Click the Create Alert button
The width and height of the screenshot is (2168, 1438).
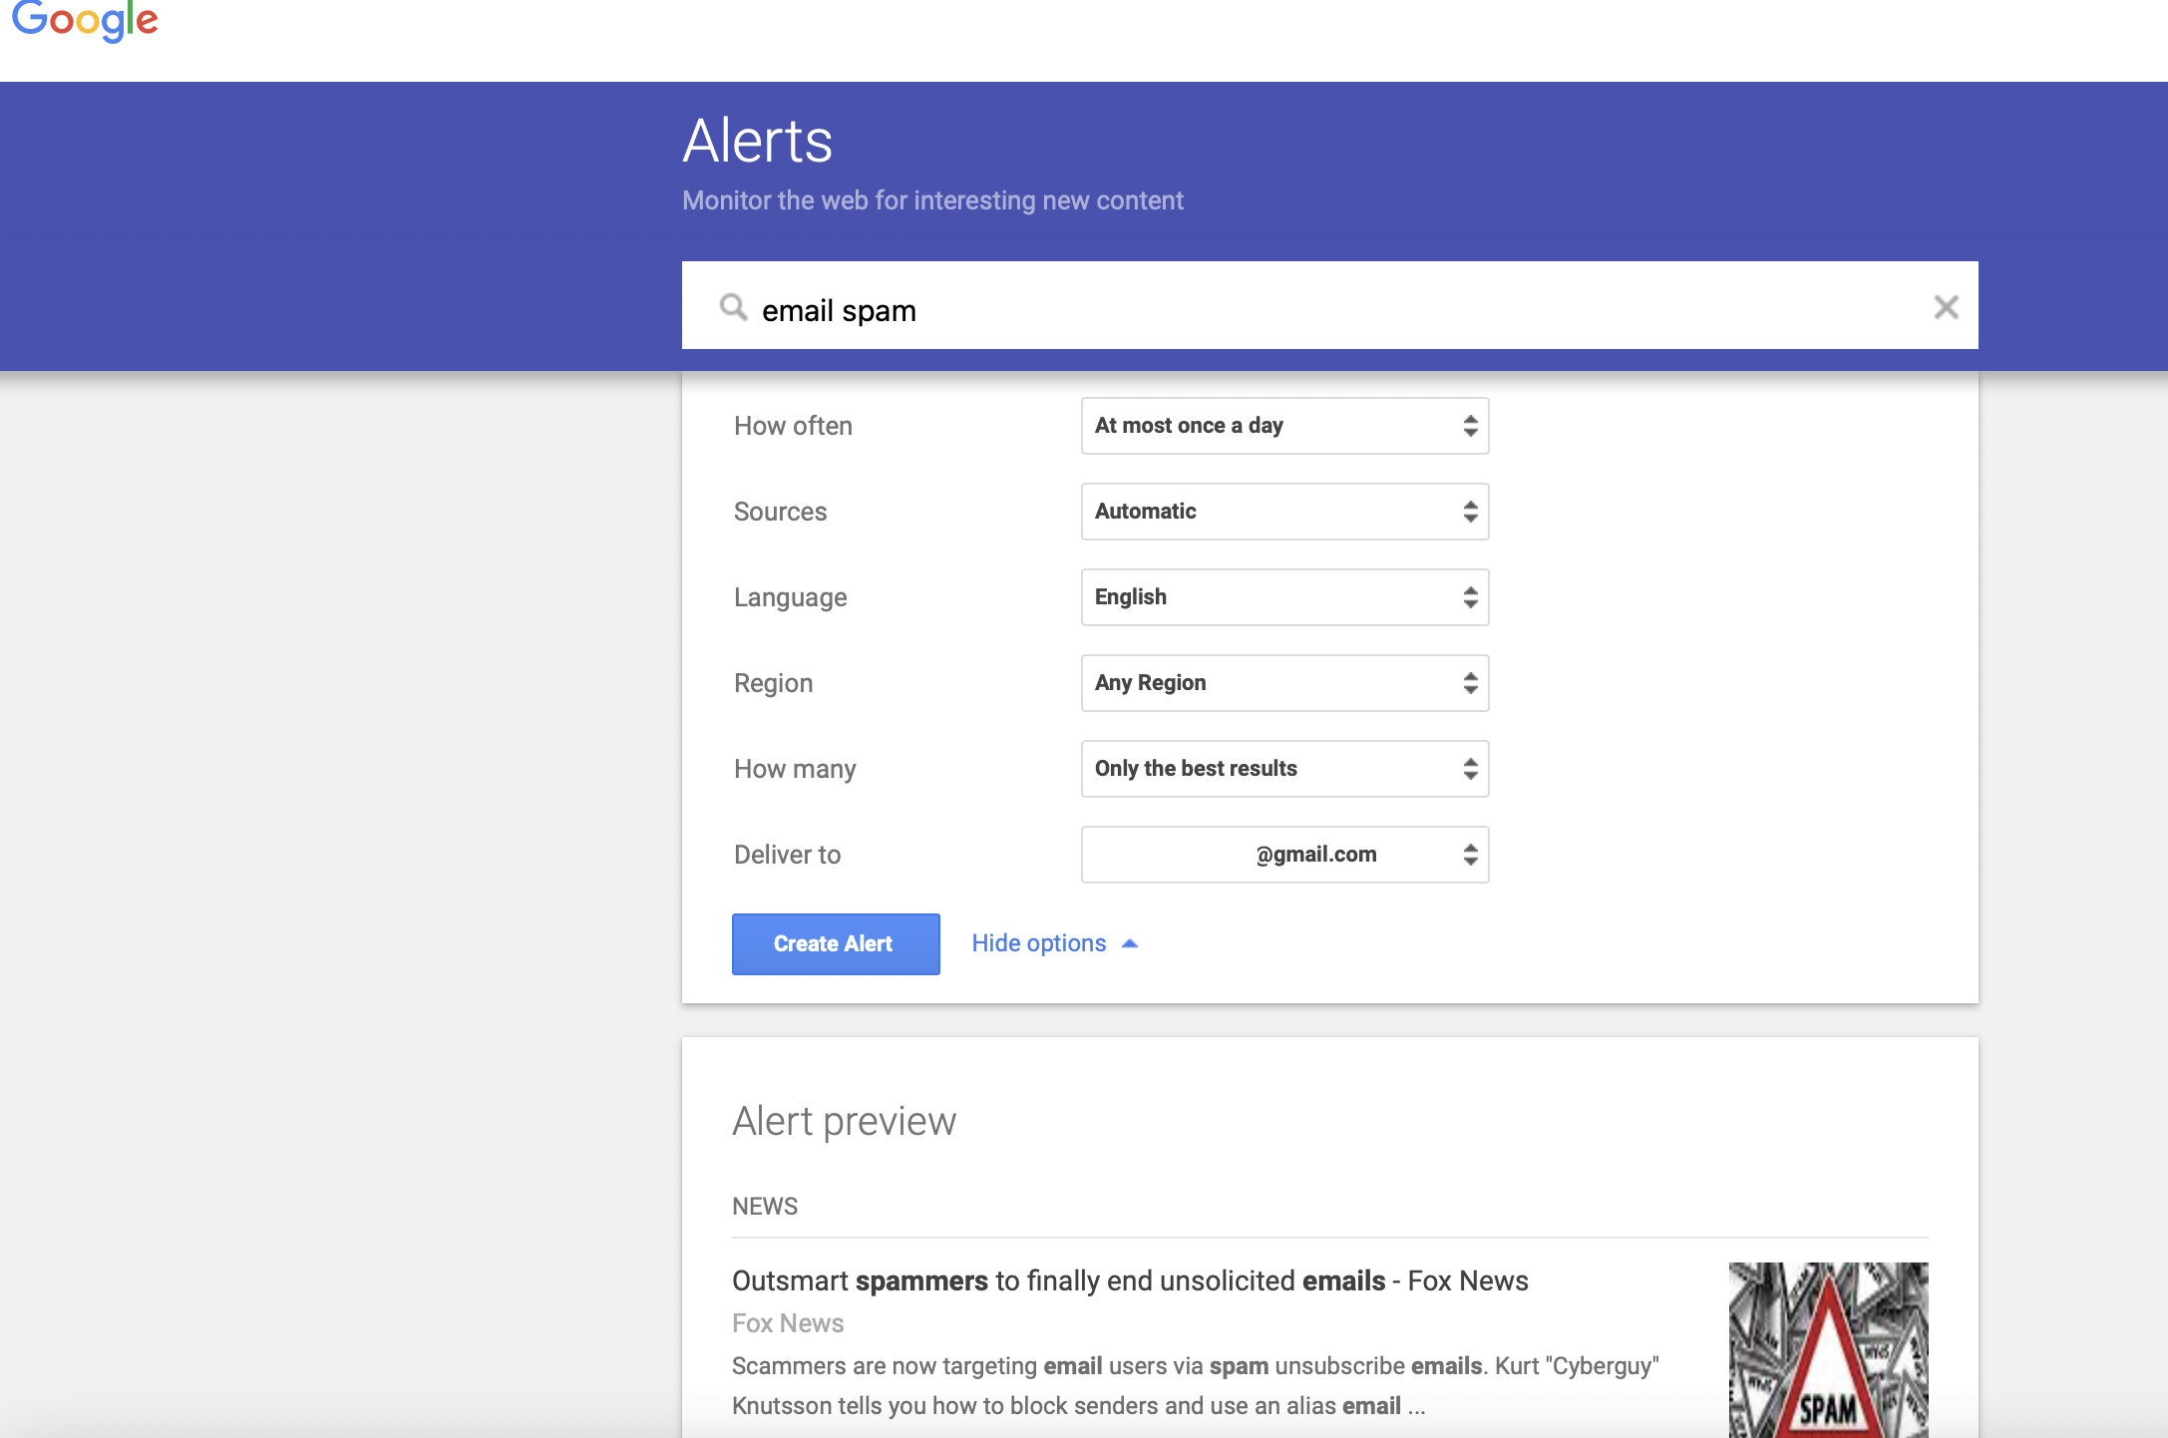836,943
